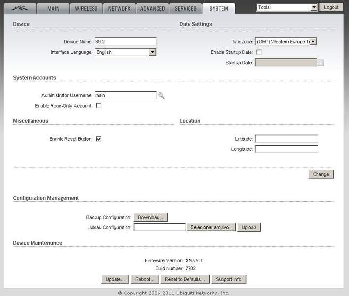
Task: Enable the Read-Only Account checkbox
Action: tap(99, 105)
